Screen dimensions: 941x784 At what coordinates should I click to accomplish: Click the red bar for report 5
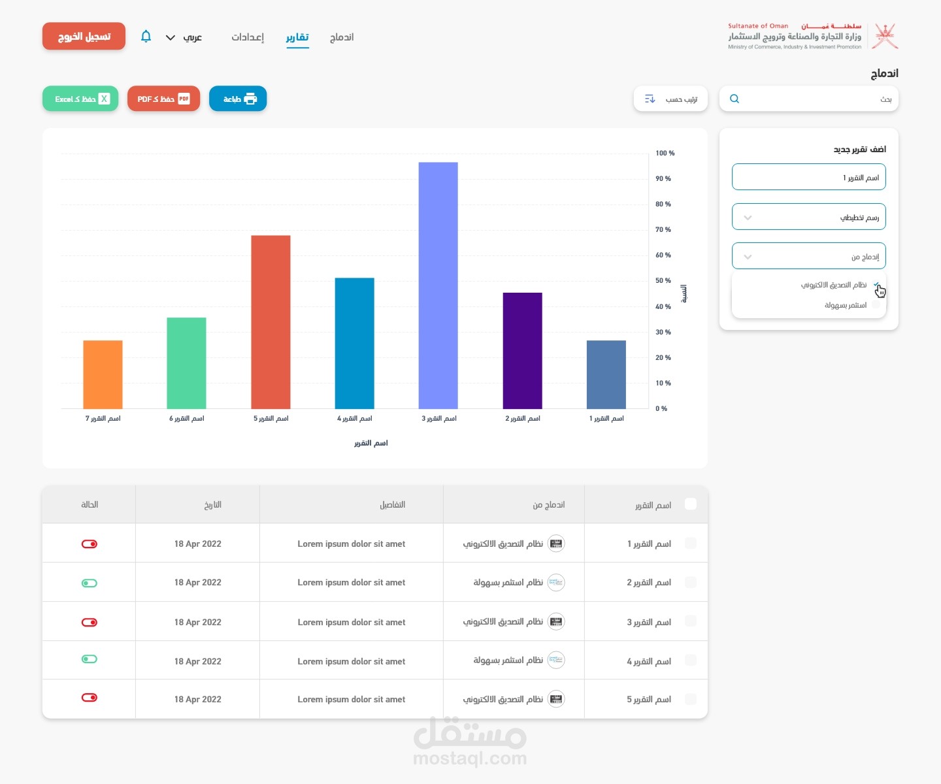(x=271, y=322)
